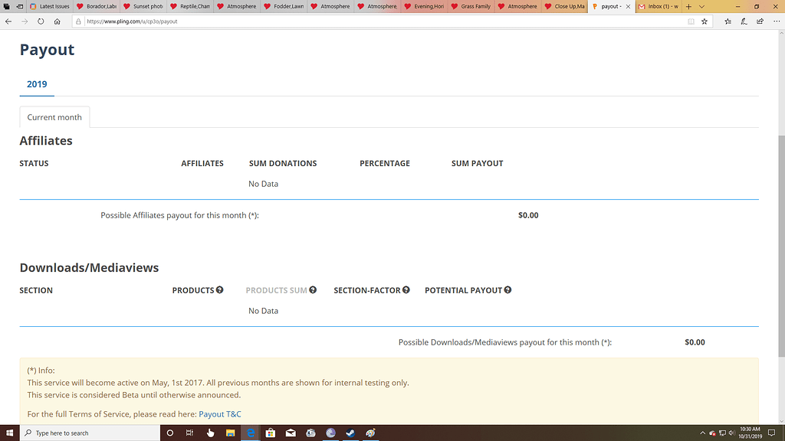This screenshot has height=441, width=785.
Task: Click the Share icon in Edge toolbar
Action: [x=759, y=21]
